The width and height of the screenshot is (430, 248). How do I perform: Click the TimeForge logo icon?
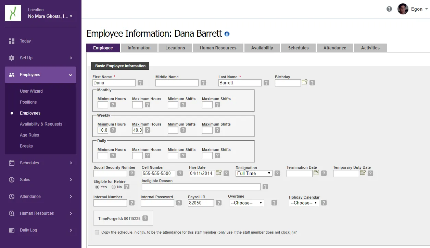pos(13,13)
